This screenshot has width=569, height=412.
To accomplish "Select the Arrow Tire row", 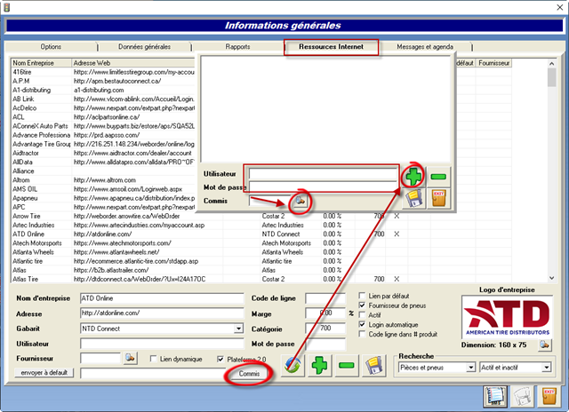I will tap(261, 216).
